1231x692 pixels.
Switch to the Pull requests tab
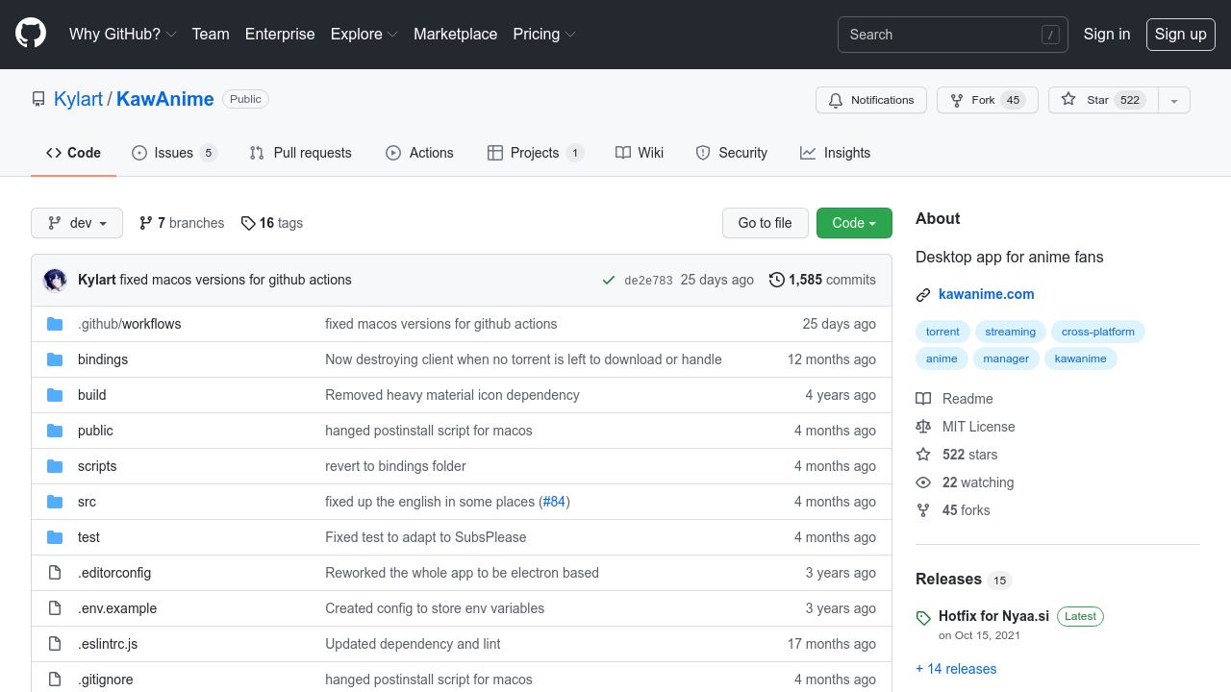pos(300,153)
